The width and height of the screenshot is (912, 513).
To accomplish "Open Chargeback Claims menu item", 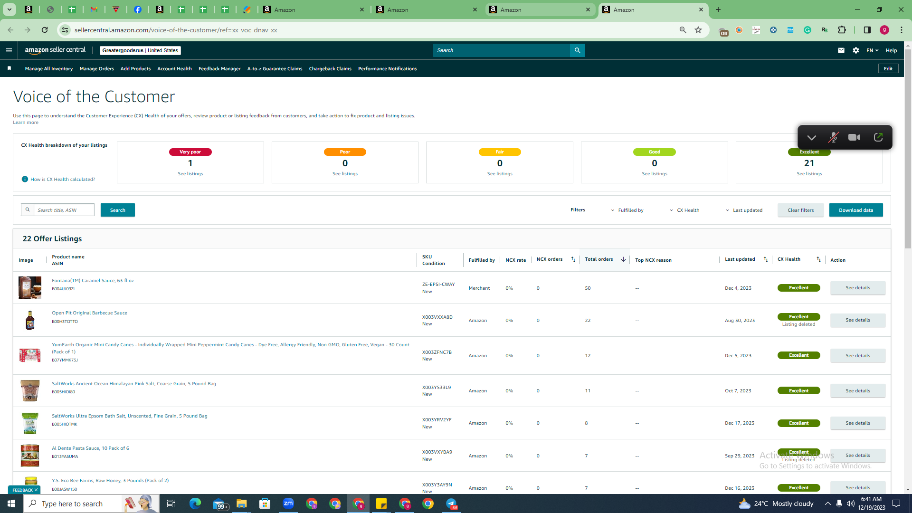I will pos(330,69).
